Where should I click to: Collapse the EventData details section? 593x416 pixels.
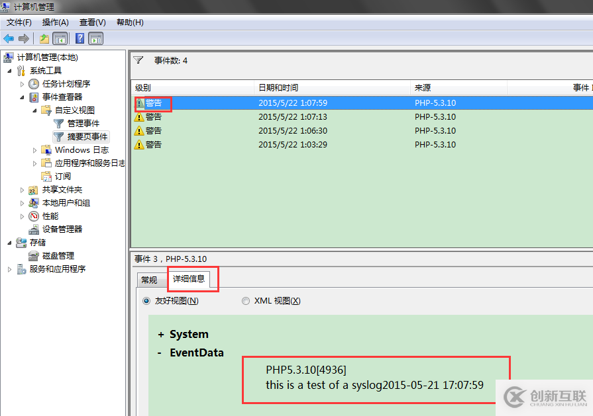[x=160, y=353]
